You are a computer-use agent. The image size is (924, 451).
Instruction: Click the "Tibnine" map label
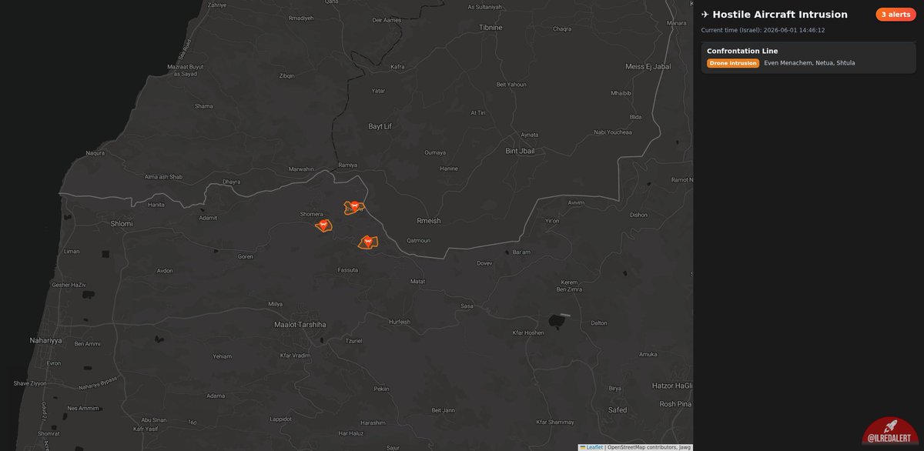tap(490, 27)
